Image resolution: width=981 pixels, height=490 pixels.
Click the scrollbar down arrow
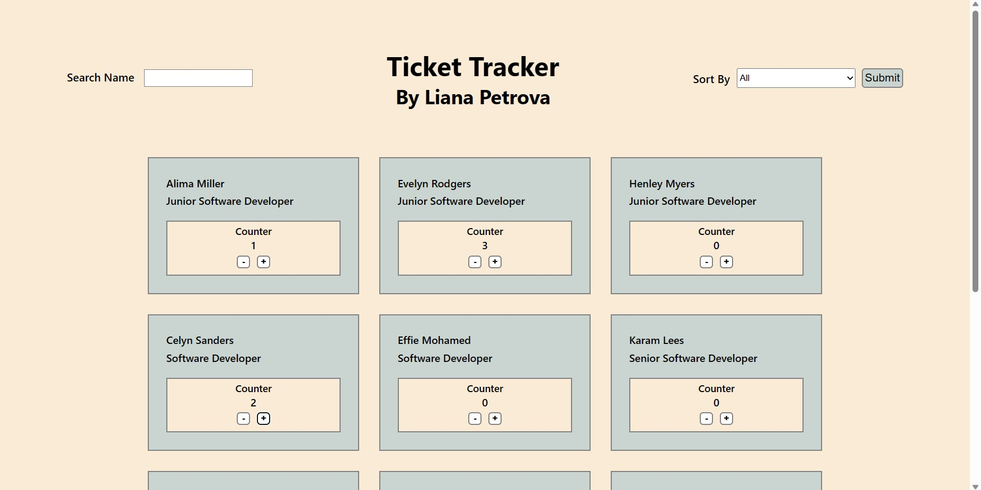coord(975,486)
